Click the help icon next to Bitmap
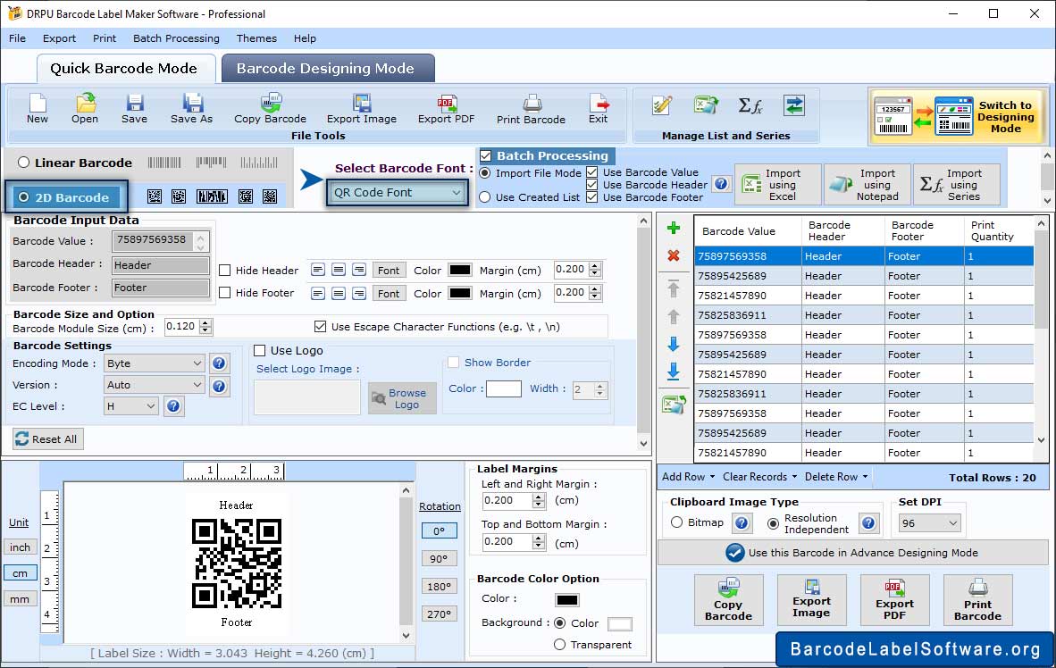The width and height of the screenshot is (1056, 668). 742,523
